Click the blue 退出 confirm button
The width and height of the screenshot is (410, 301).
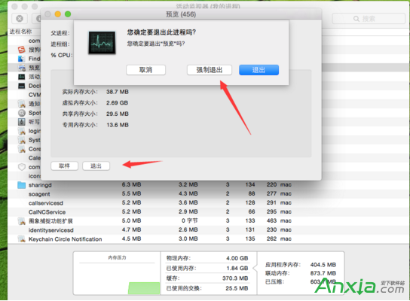259,70
